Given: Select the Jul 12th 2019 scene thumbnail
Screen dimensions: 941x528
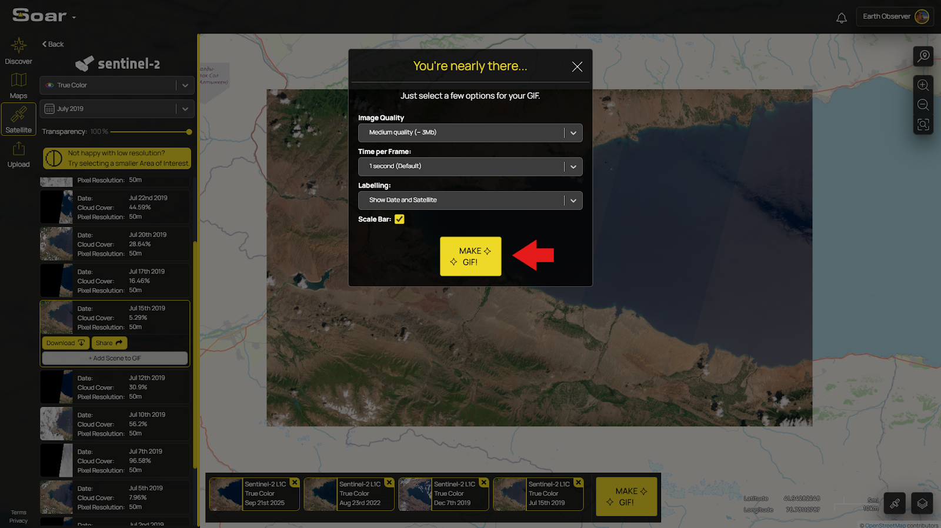Looking at the screenshot, I should [x=56, y=387].
